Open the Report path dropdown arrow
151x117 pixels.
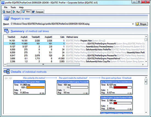[133, 24]
